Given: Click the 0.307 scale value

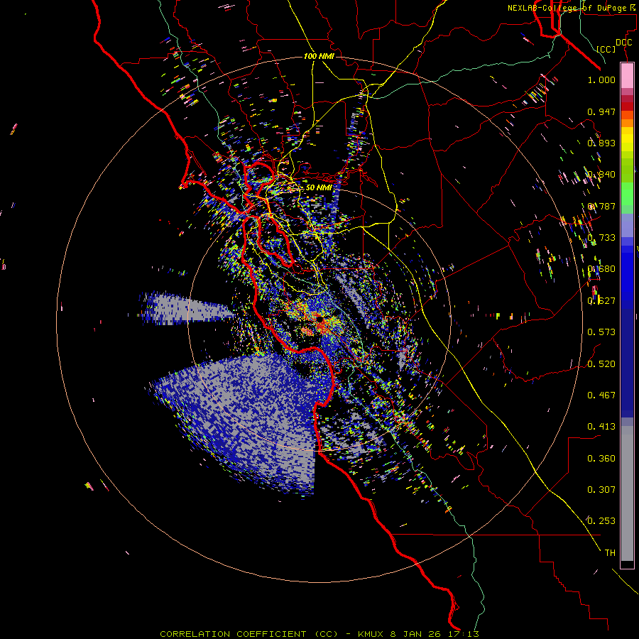Looking at the screenshot, I should 601,490.
